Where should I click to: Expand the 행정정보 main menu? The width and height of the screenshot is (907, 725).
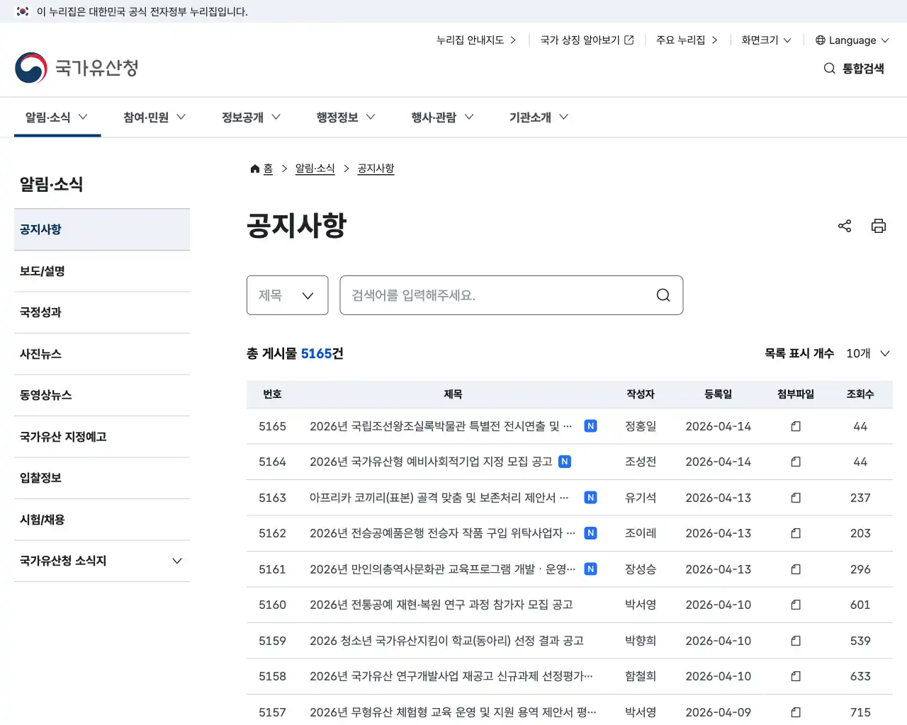[346, 118]
